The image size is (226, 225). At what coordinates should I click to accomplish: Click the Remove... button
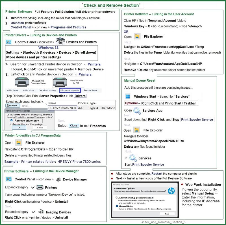(13, 105)
